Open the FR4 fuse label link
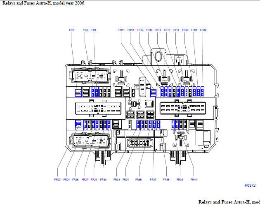Screen dimensions: 260x206 [94, 30]
